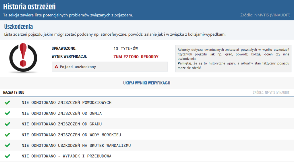Click the large red exclamation warning icon
The width and height of the screenshot is (294, 162).
pos(23,58)
